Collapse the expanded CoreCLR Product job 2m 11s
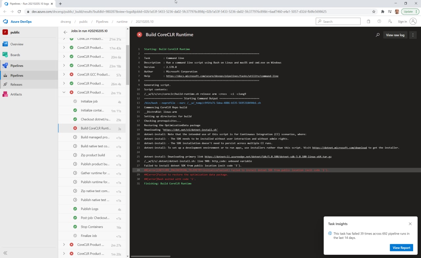 [64, 92]
